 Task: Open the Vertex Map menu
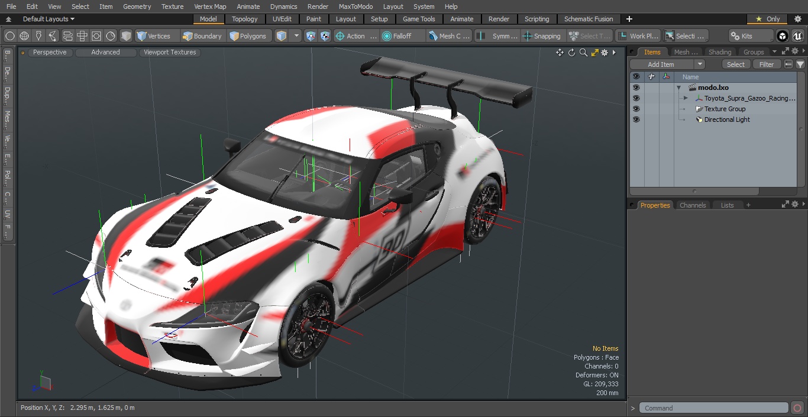pyautogui.click(x=210, y=7)
